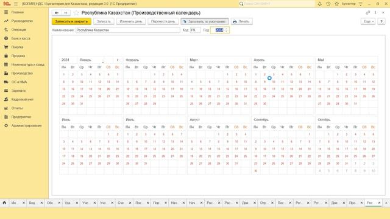Select day 30 in Апрель
The height and width of the screenshot is (219, 390).
(x=264, y=103)
